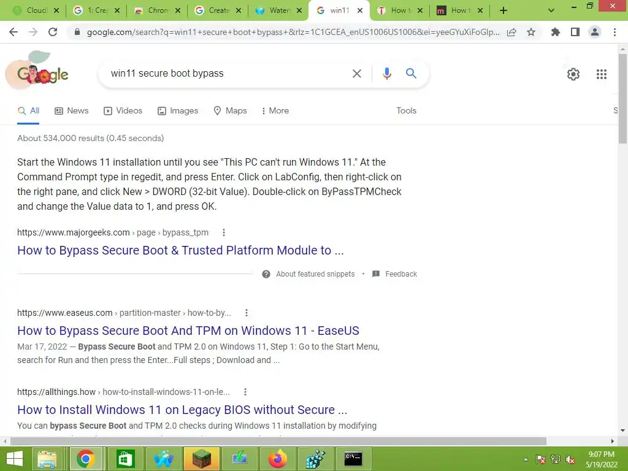Click scrollbar down arrow
Screen dimensions: 628x471
point(622,431)
